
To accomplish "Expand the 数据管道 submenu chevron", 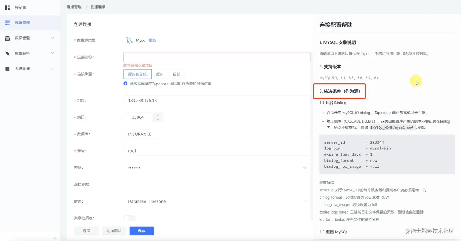I will [x=52, y=38].
